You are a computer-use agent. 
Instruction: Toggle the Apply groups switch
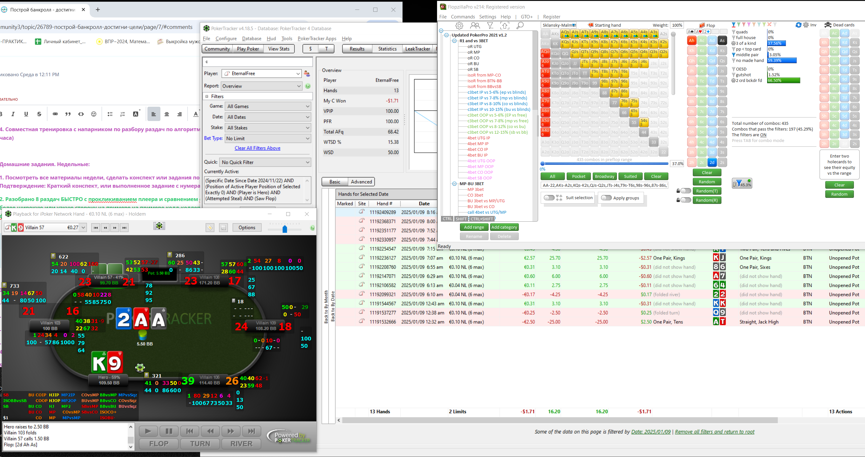[x=606, y=198]
